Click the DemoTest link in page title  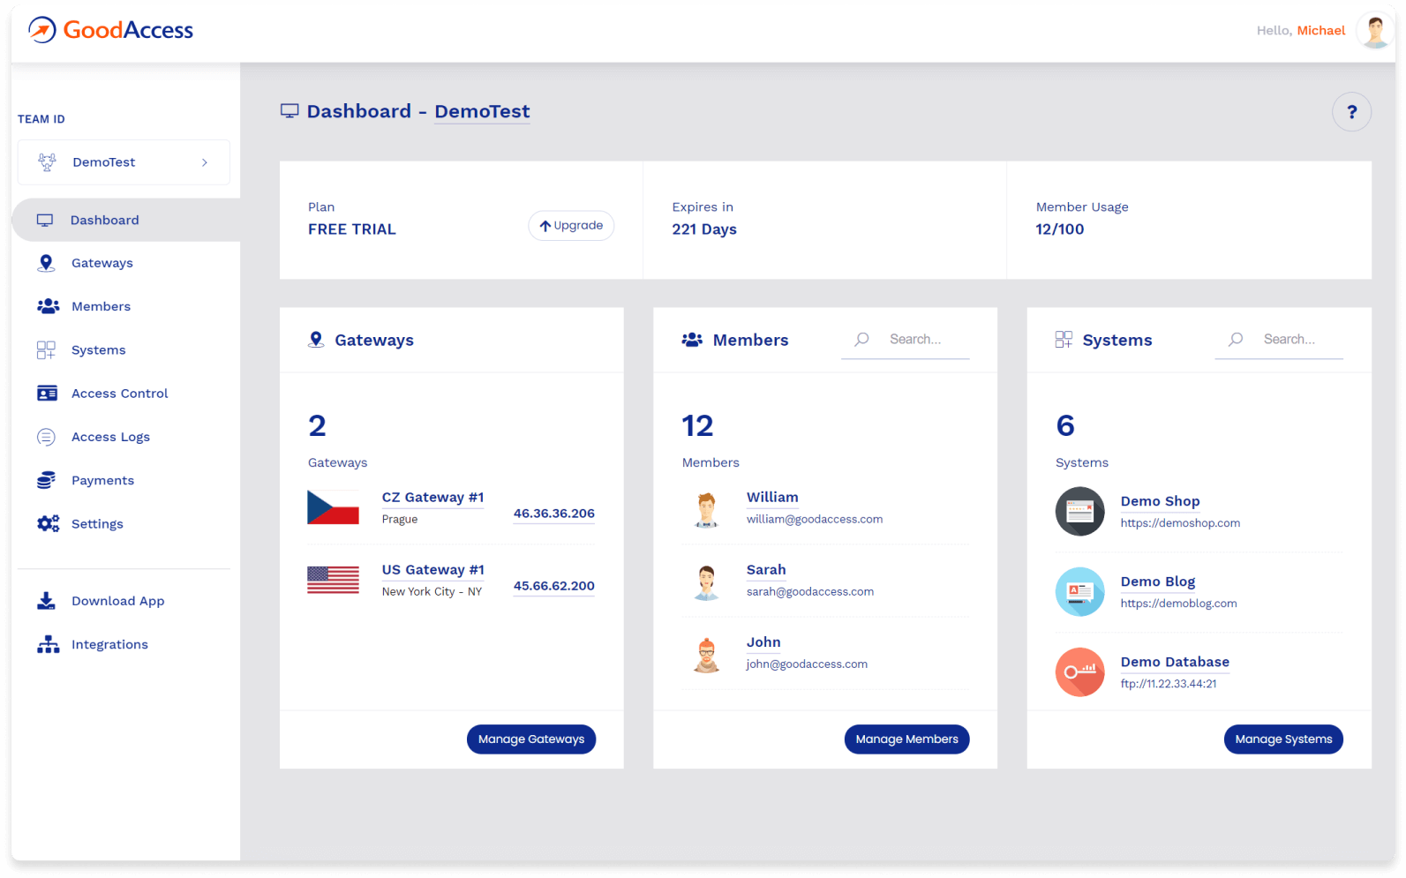coord(482,111)
